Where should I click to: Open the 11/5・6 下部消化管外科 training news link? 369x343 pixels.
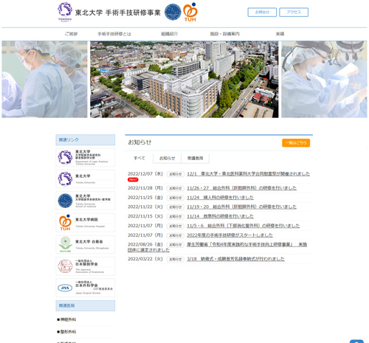[244, 226]
